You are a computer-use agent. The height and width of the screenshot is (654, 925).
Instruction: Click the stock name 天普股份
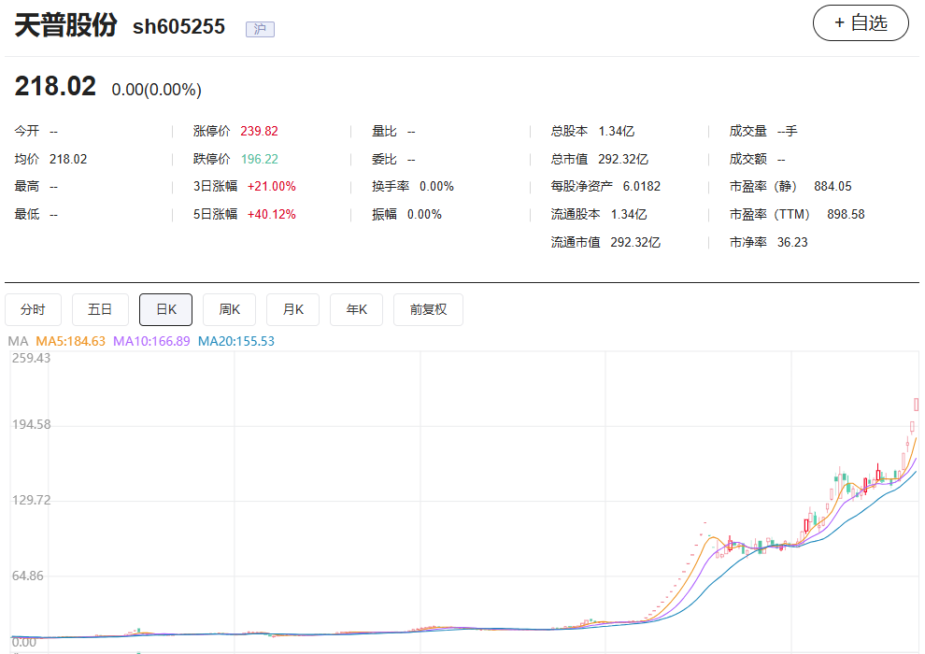pos(65,25)
